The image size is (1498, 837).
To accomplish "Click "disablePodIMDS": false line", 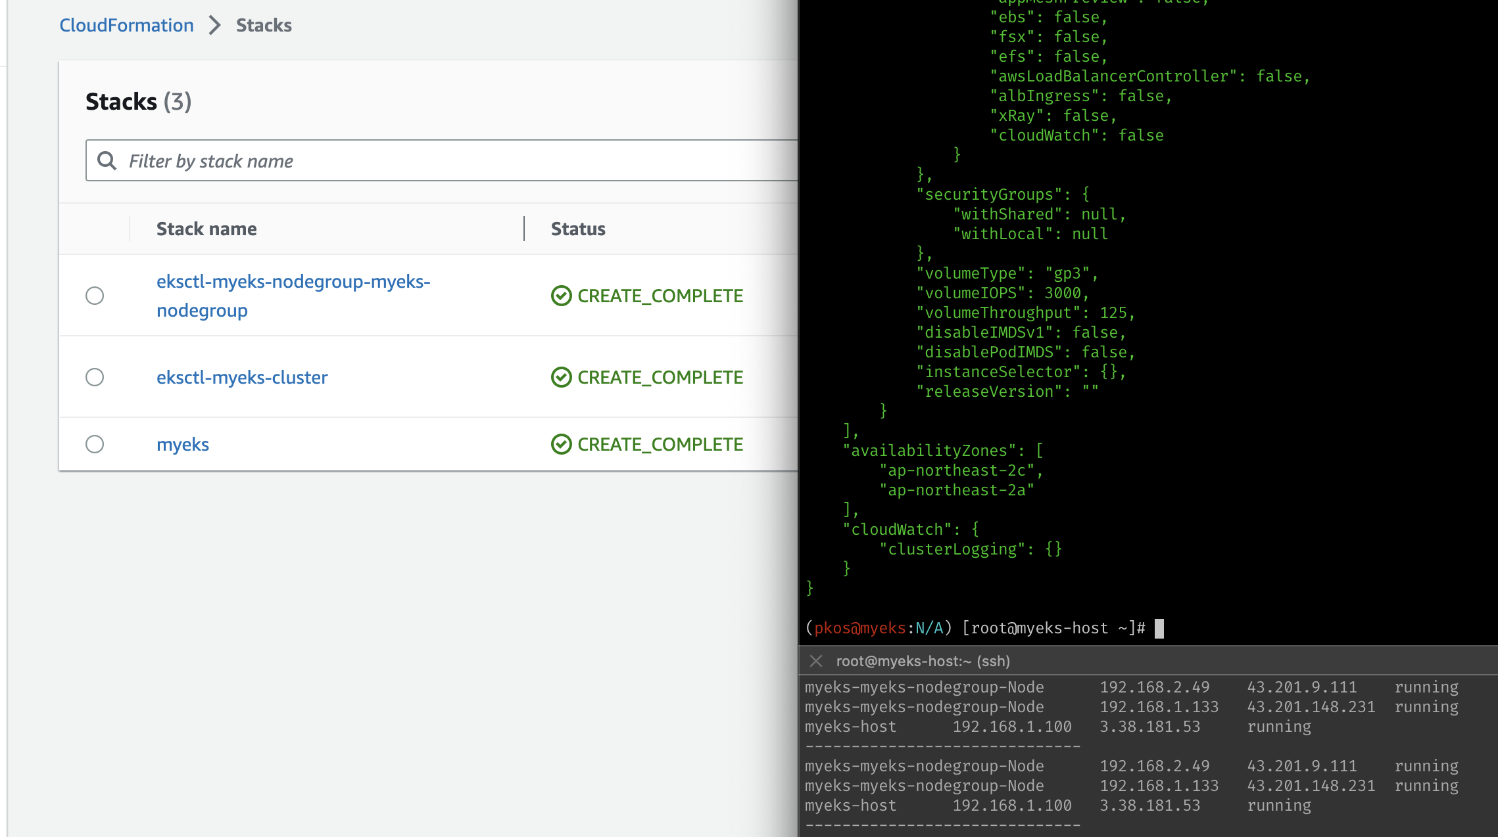I will pyautogui.click(x=1026, y=352).
